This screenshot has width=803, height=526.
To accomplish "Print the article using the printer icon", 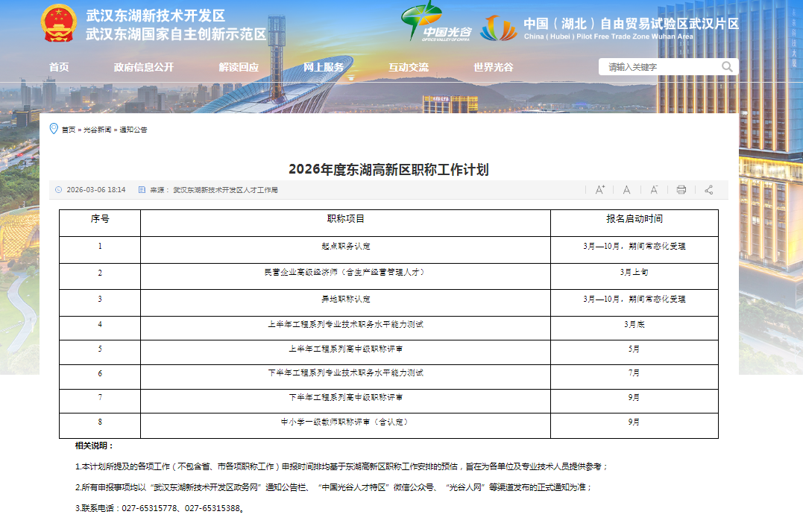I will (x=681, y=190).
